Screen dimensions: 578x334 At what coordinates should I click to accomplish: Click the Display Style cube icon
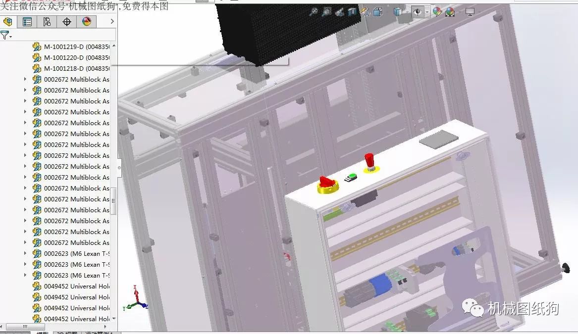tap(398, 12)
